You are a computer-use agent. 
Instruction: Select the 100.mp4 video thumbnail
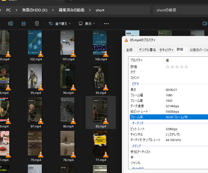point(100,43)
